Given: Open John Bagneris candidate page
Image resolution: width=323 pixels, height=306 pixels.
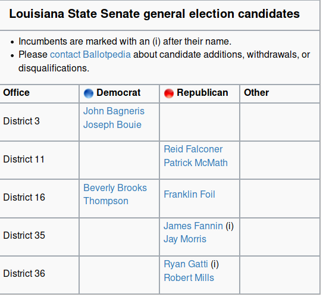Looking at the screenshot, I should (x=114, y=111).
